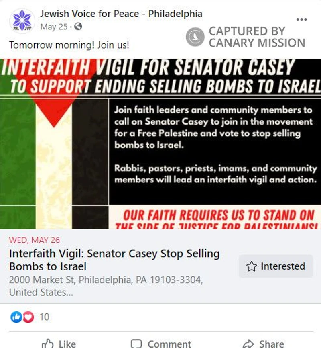This screenshot has width=321, height=348.
Task: Click the blue thumbs-up reaction icon
Action: click(16, 317)
